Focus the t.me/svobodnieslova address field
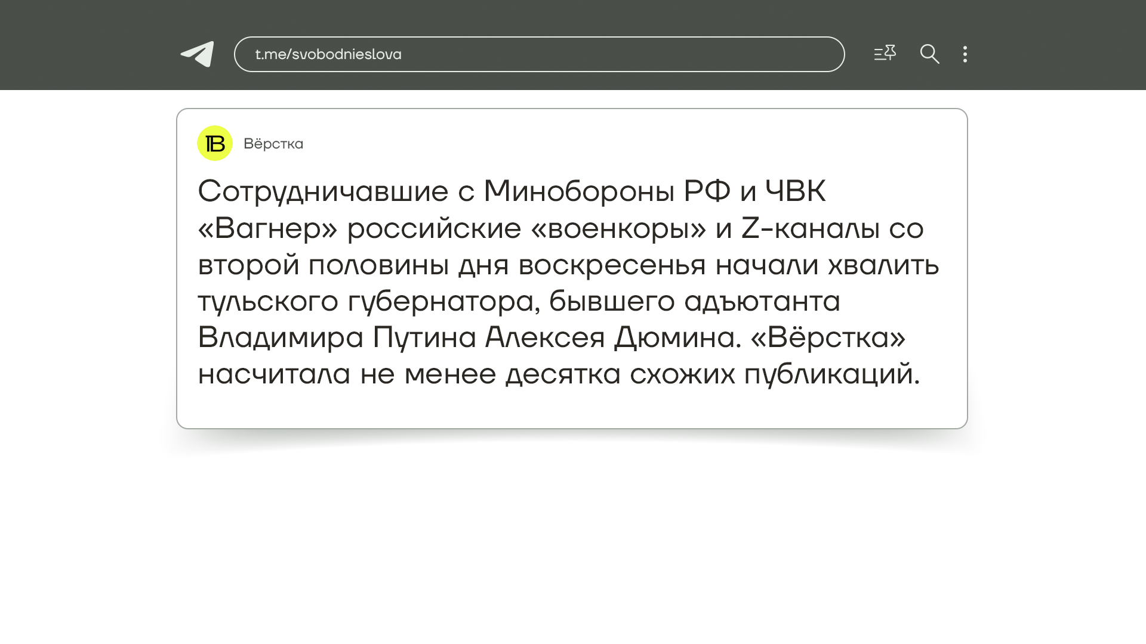Screen dimensions: 1146x644 [539, 54]
